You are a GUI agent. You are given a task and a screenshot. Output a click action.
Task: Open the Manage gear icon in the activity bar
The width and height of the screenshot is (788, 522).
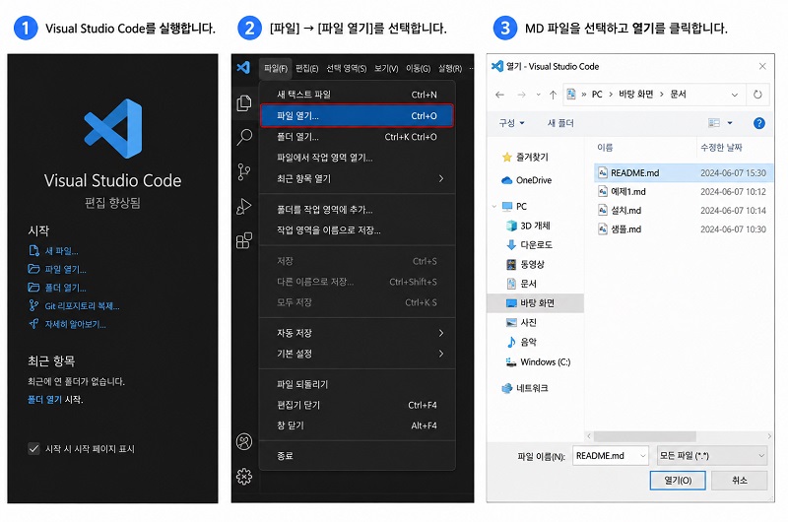coord(244,477)
